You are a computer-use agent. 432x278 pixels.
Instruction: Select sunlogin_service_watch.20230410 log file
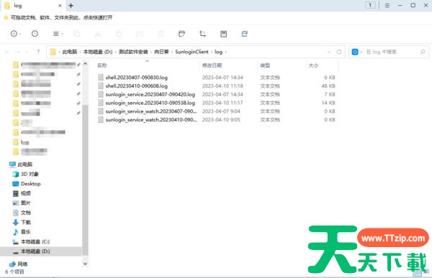tap(151, 120)
